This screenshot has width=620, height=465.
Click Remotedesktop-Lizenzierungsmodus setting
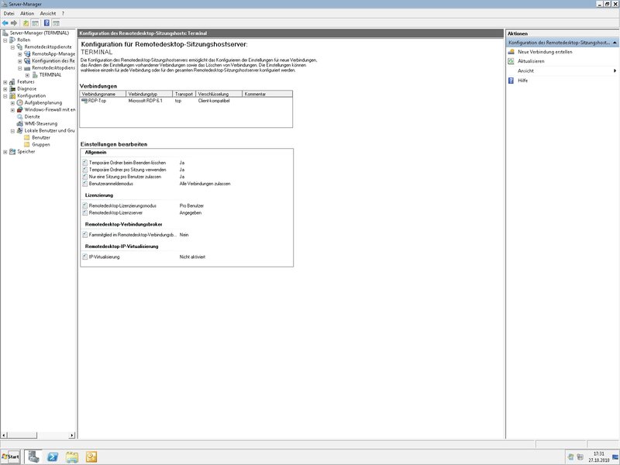coord(122,206)
